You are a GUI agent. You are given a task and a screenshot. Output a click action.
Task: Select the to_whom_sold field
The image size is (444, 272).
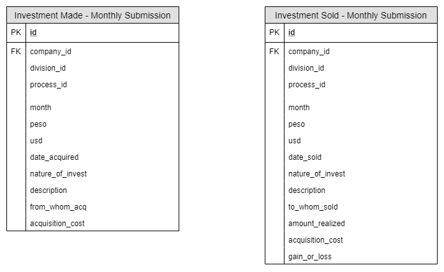click(313, 207)
